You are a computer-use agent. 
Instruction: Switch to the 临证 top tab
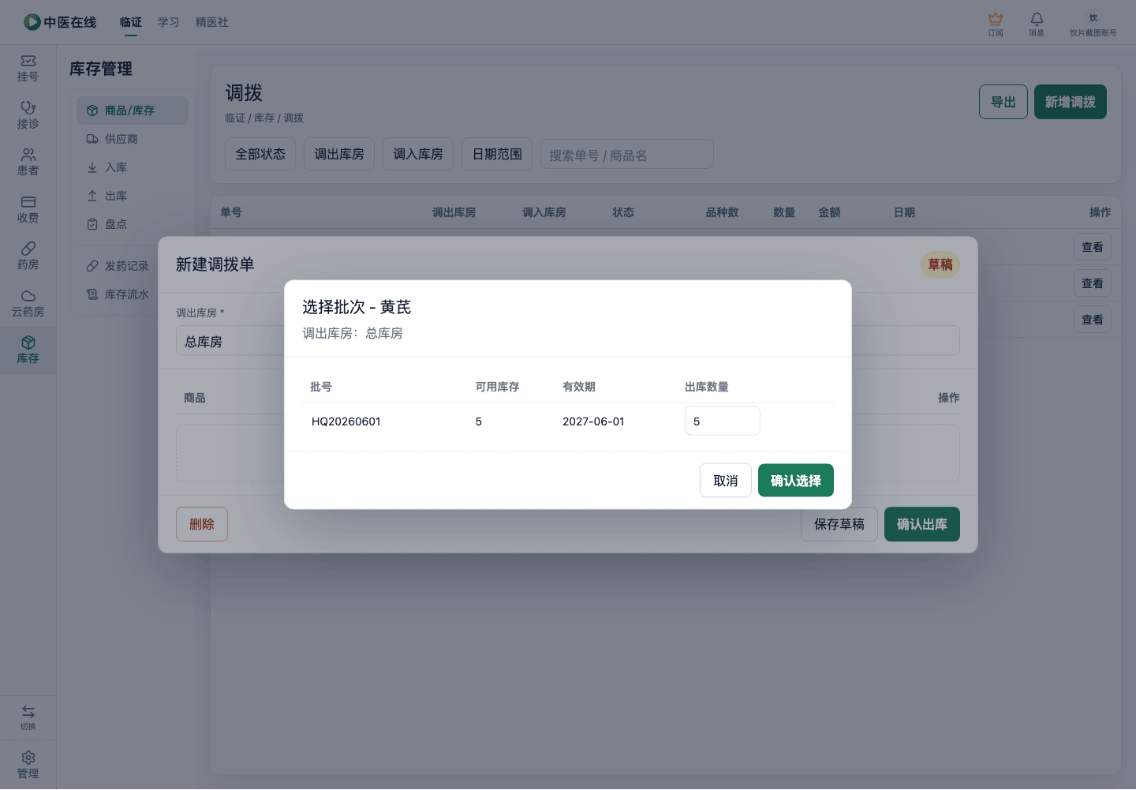tap(131, 22)
